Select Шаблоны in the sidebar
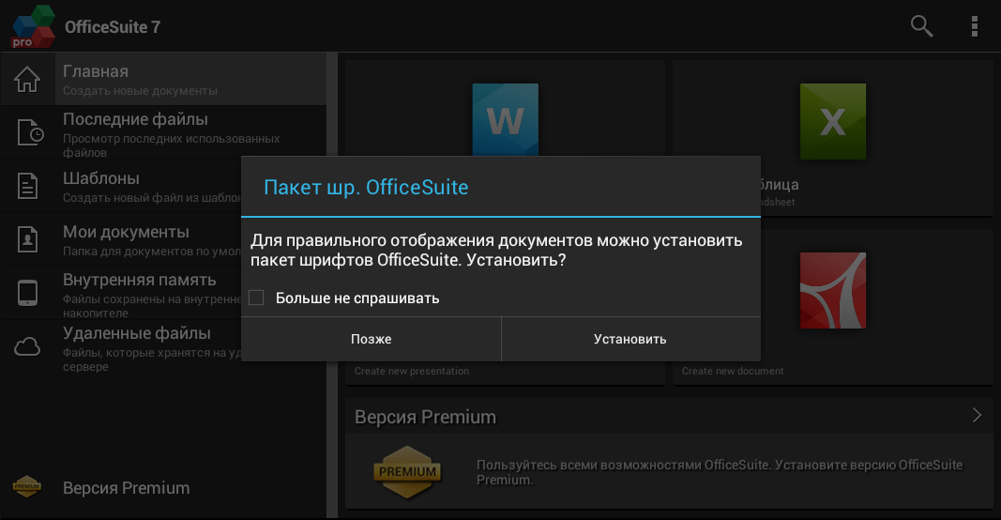 101,178
